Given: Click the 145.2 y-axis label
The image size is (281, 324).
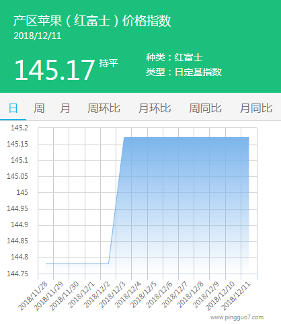Looking at the screenshot, I should point(19,128).
